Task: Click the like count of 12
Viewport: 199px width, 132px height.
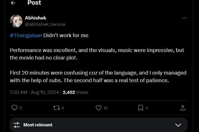Action: pyautogui.click(x=105, y=108)
